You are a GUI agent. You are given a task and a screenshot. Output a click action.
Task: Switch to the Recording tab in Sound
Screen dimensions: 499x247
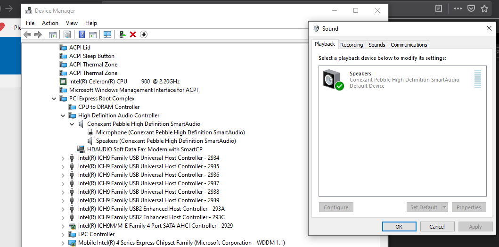352,45
